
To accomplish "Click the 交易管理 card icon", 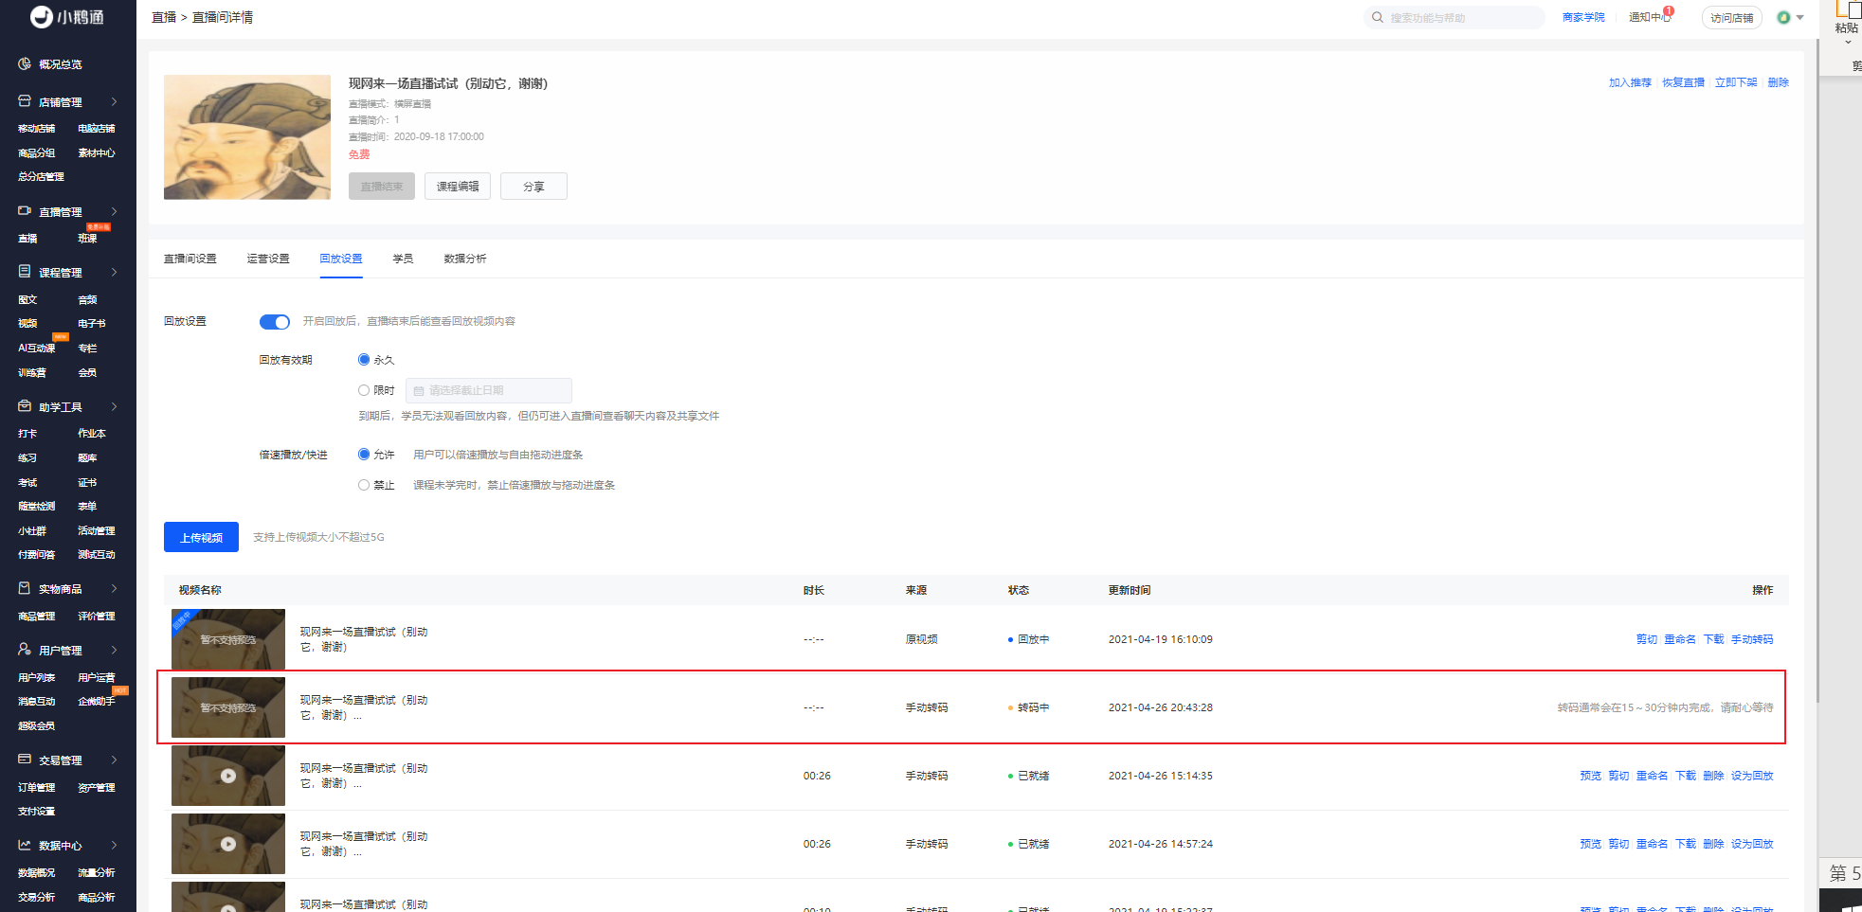I will click(25, 759).
